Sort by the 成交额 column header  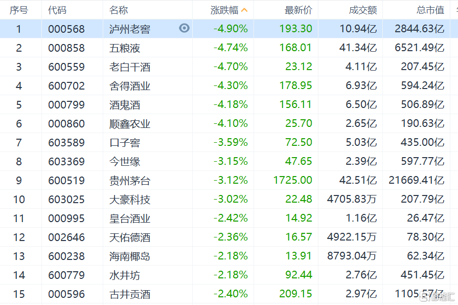pyautogui.click(x=363, y=10)
